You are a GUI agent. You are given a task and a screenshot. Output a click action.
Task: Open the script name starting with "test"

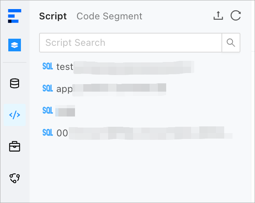pyautogui.click(x=65, y=67)
